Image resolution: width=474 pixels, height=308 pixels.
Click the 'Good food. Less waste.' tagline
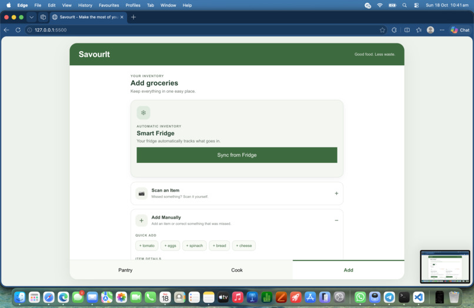(375, 55)
